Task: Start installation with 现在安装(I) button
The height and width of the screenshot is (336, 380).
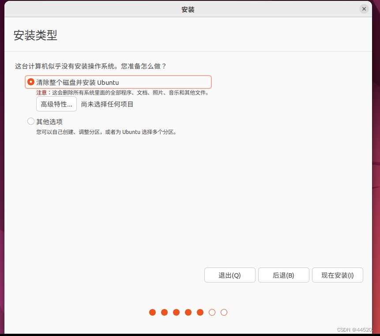Action: click(x=338, y=275)
